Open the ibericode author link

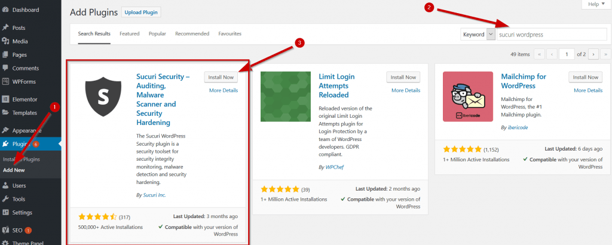click(x=518, y=127)
